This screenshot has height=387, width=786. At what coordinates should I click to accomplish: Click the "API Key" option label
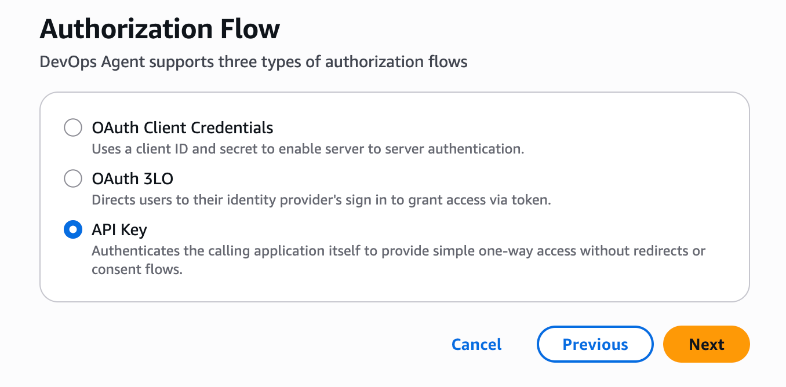pyautogui.click(x=119, y=230)
